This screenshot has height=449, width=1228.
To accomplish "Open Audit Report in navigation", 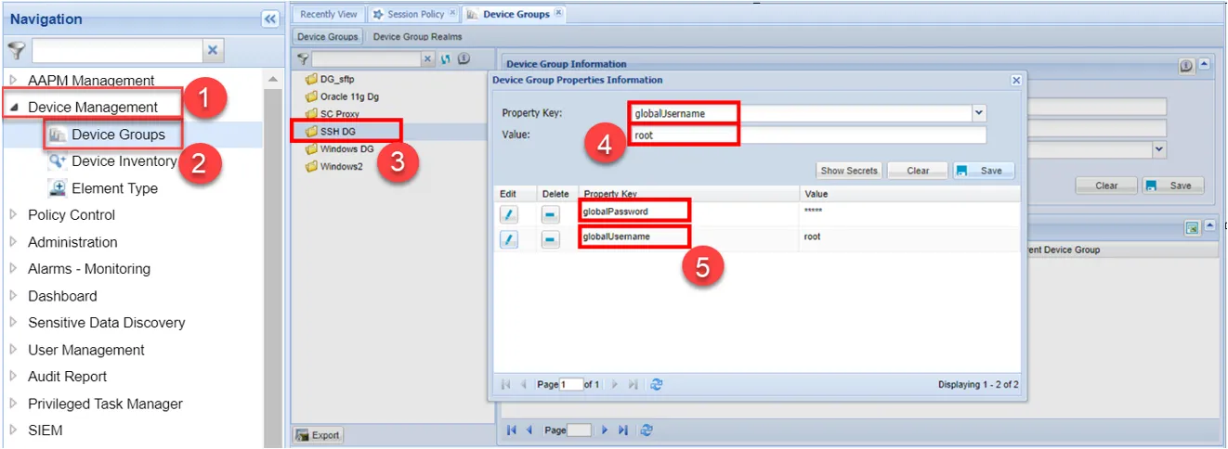I will point(67,377).
